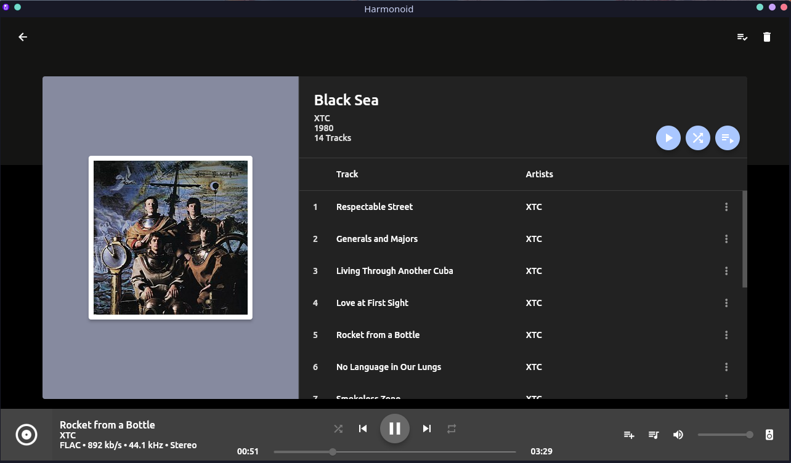Click the Black Sea album title
The width and height of the screenshot is (791, 463).
pyautogui.click(x=346, y=100)
